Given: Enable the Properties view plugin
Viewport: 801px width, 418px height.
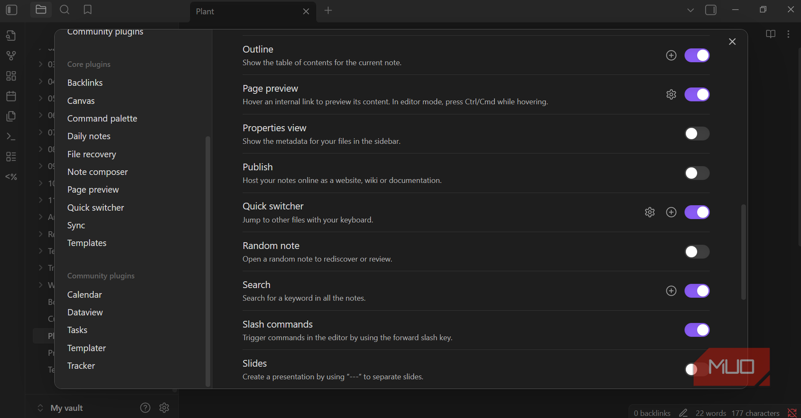Looking at the screenshot, I should click(697, 134).
